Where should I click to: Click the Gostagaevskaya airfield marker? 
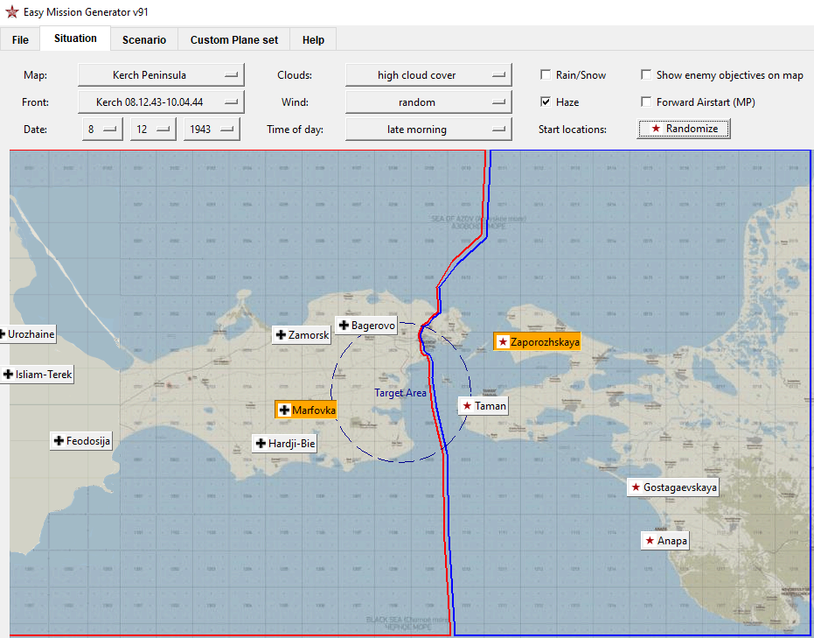[x=673, y=487]
